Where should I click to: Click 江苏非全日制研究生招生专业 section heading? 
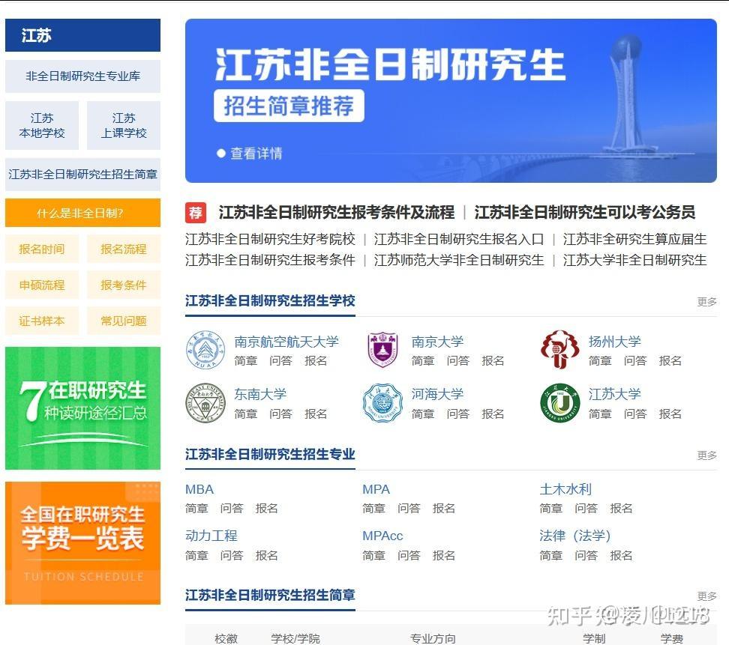270,455
